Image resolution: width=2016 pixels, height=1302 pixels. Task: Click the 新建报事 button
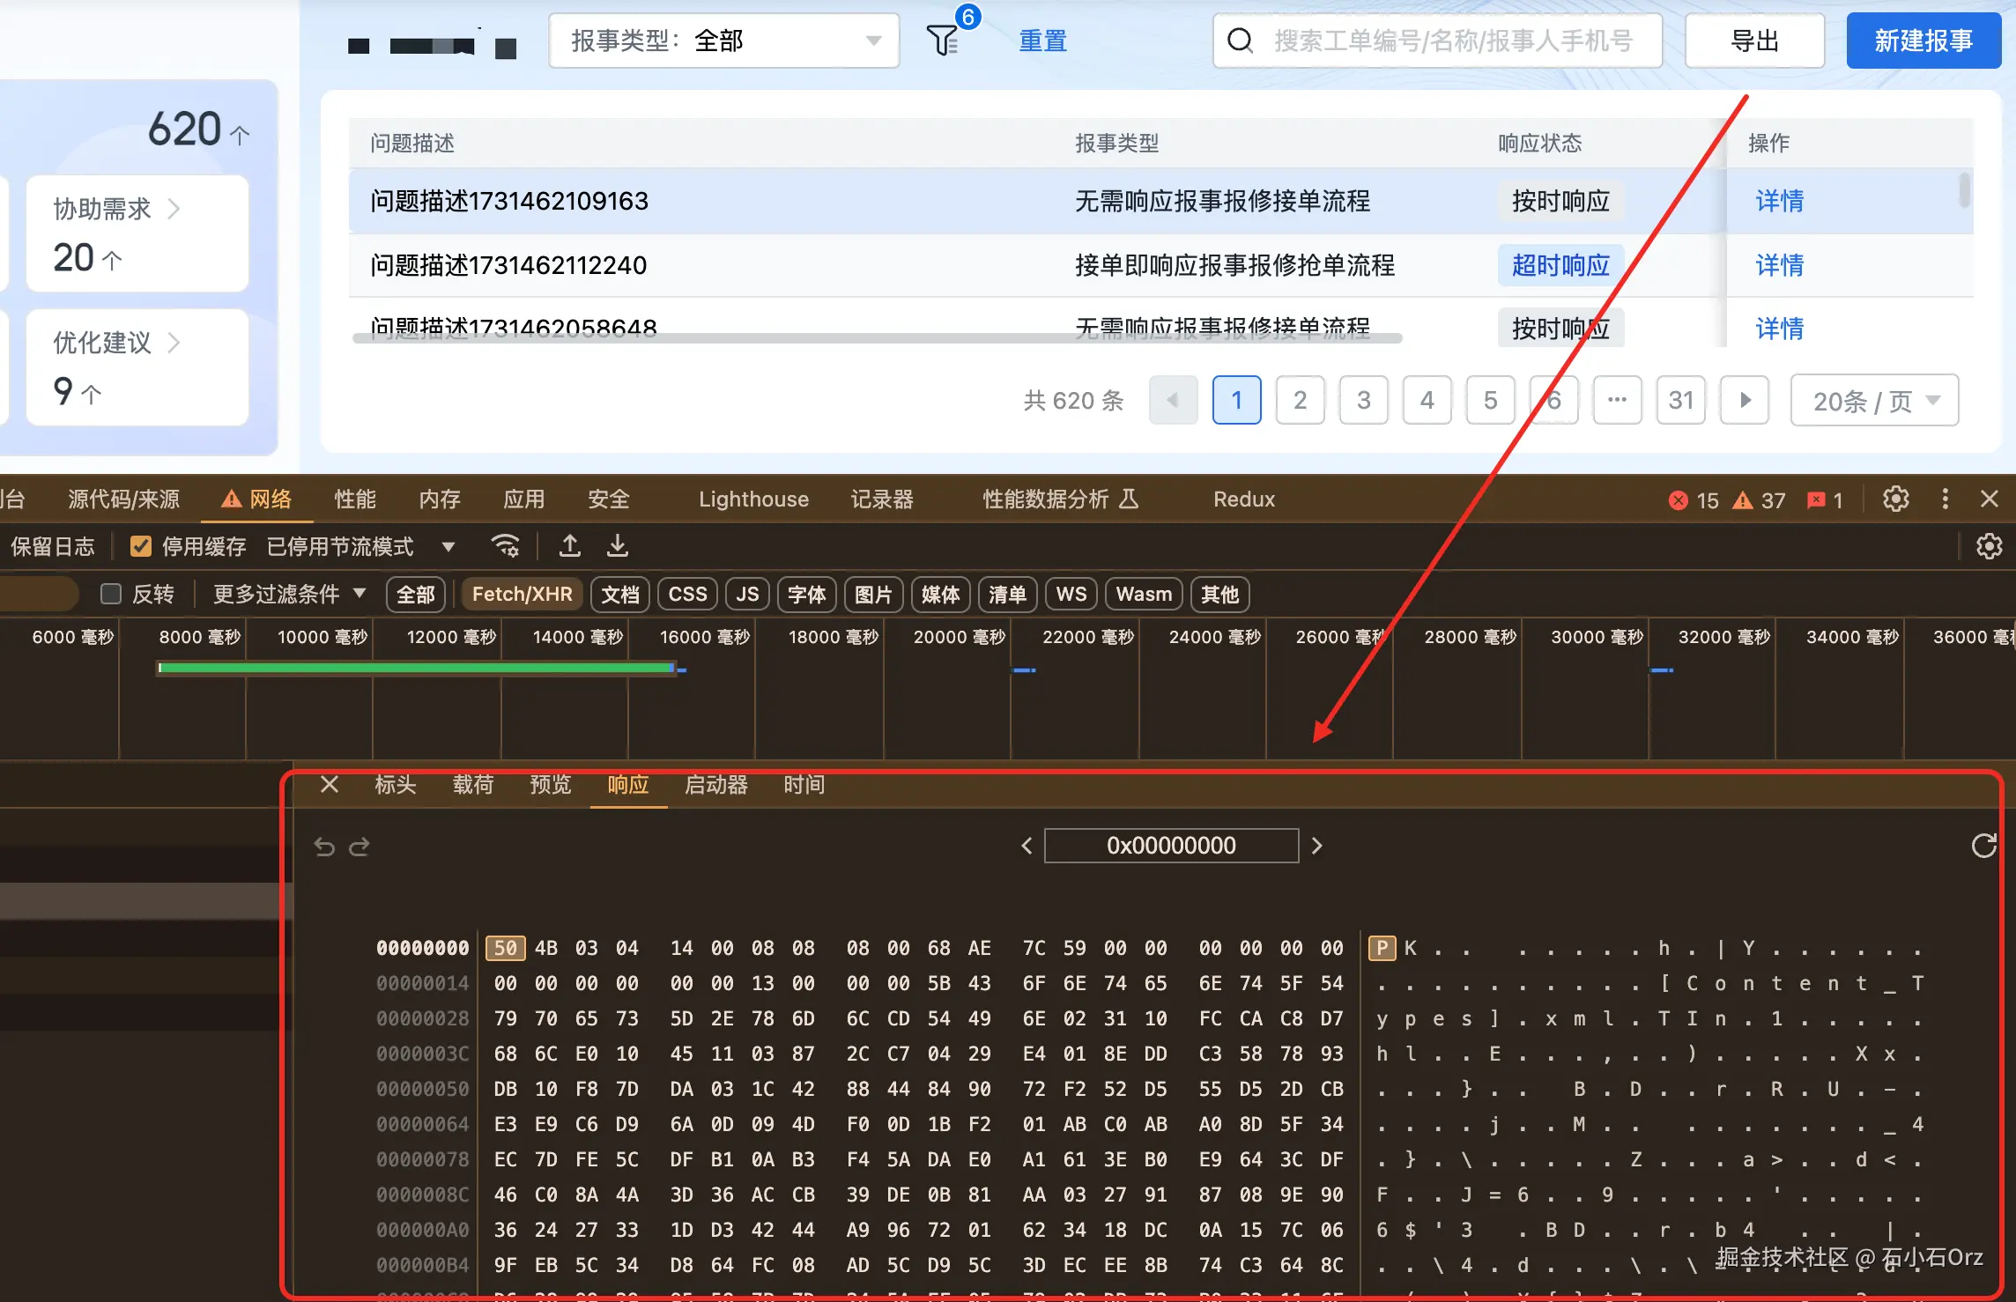1923,41
